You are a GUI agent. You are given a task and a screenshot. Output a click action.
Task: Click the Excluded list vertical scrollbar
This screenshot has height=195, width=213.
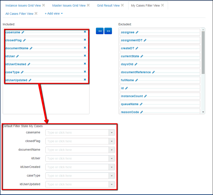(x=203, y=52)
